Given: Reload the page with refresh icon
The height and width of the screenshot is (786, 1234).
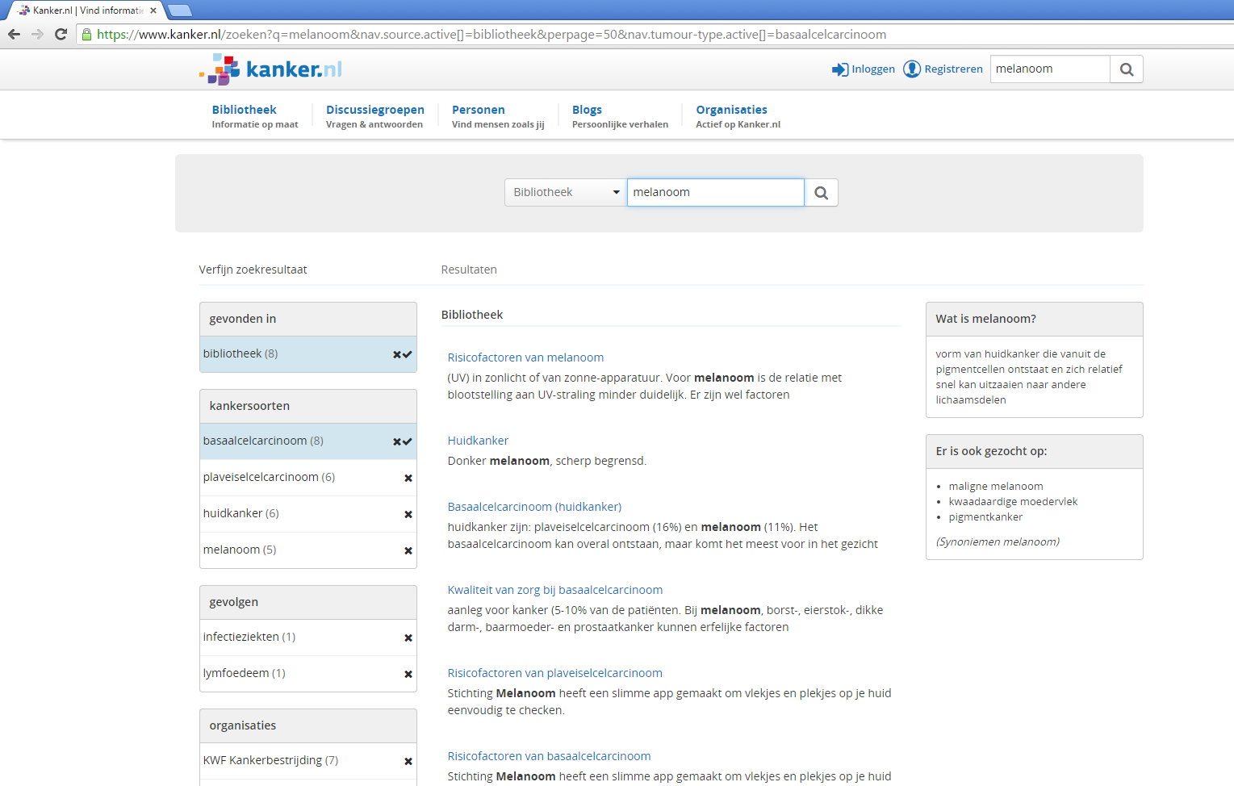Looking at the screenshot, I should 61,34.
